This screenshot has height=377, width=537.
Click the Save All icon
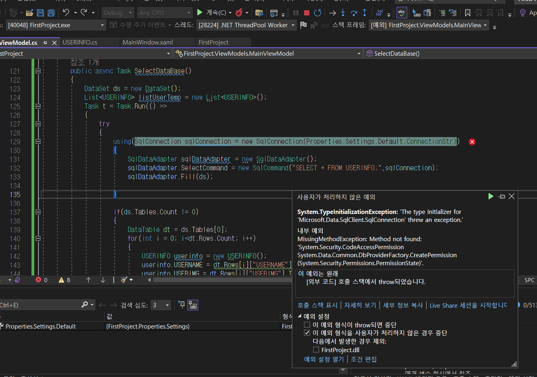coord(51,13)
